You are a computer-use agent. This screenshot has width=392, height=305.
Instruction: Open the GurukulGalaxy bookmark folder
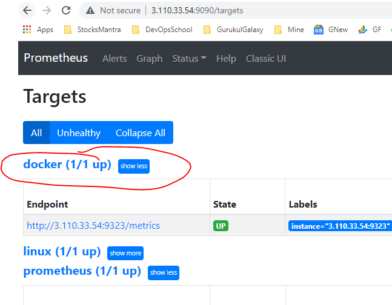(233, 29)
